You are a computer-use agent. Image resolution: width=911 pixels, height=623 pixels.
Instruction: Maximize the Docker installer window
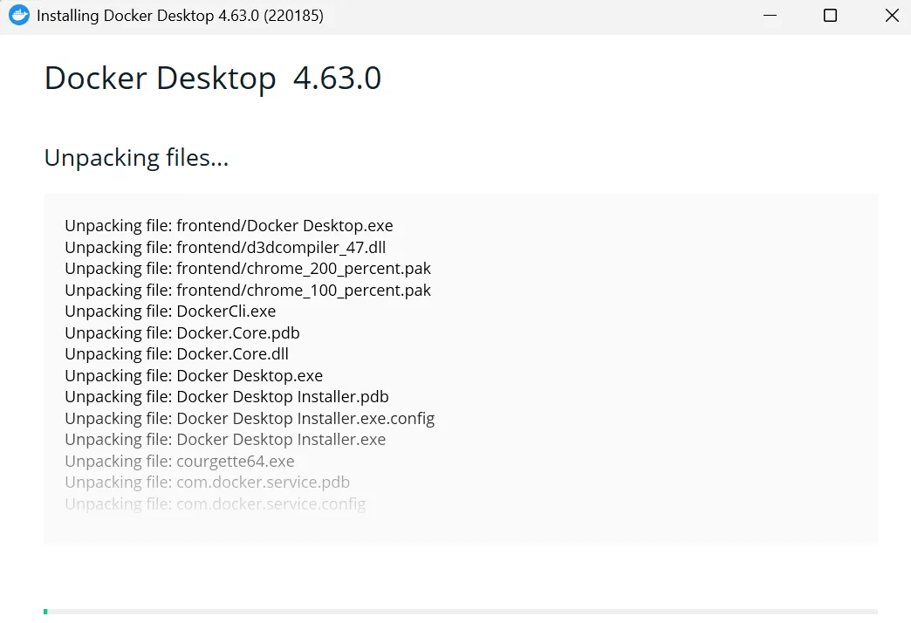[830, 15]
